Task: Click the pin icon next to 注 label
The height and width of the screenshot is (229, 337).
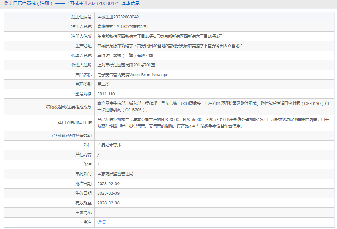Action: [85, 222]
